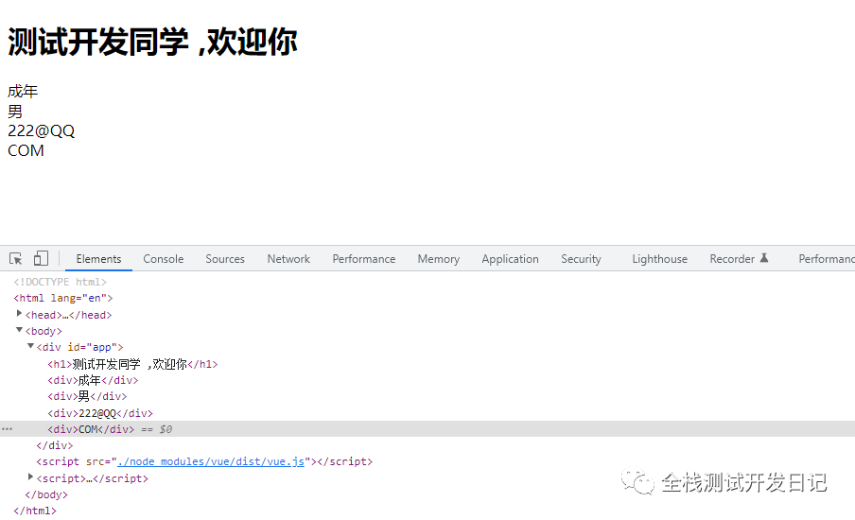The width and height of the screenshot is (855, 520).
Task: Open the vue.js script source link
Action: point(211,461)
